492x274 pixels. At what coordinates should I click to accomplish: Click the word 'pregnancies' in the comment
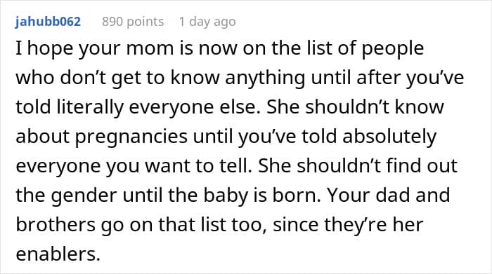pyautogui.click(x=131, y=137)
